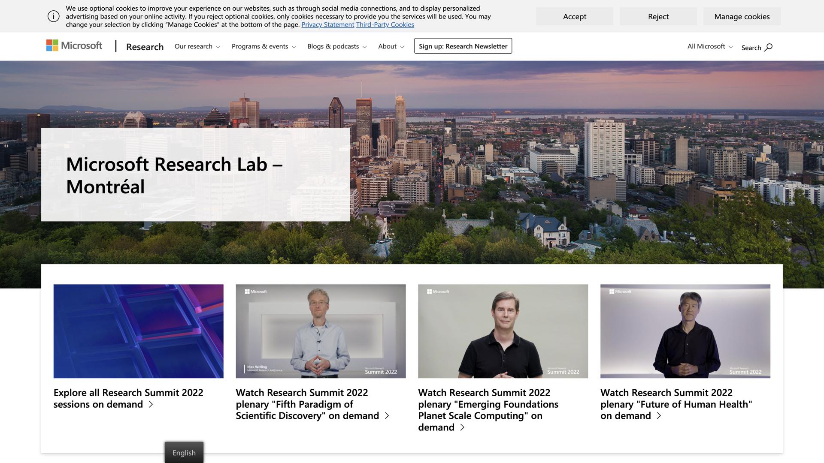Accept optional cookies
Screen dimensions: 824x463
574,16
